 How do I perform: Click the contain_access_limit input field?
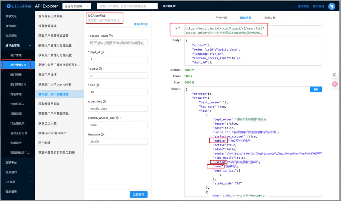click(x=118, y=125)
